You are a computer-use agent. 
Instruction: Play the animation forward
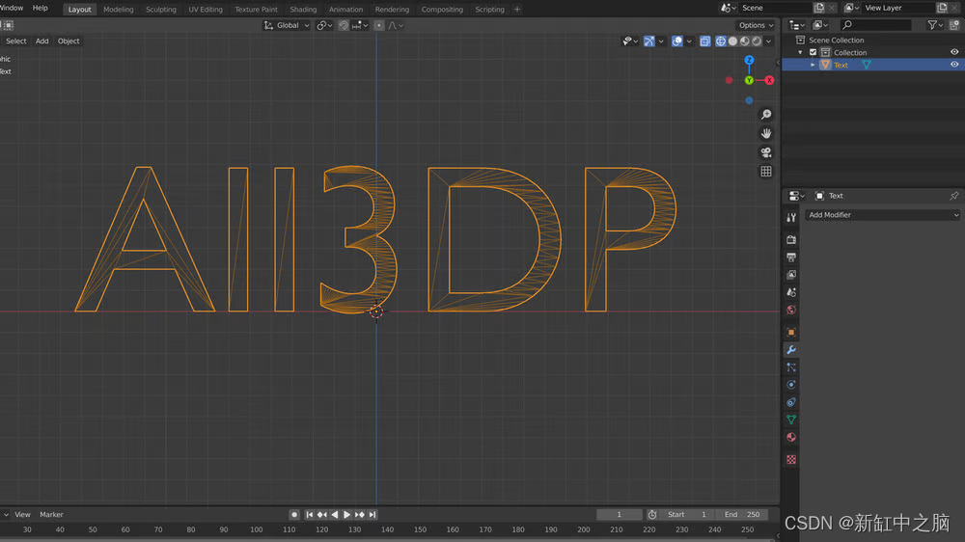(347, 514)
